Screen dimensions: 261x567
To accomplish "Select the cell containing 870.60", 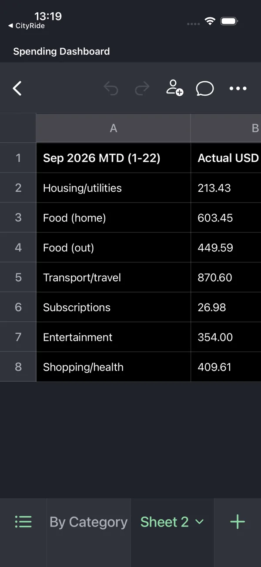I will [x=226, y=277].
